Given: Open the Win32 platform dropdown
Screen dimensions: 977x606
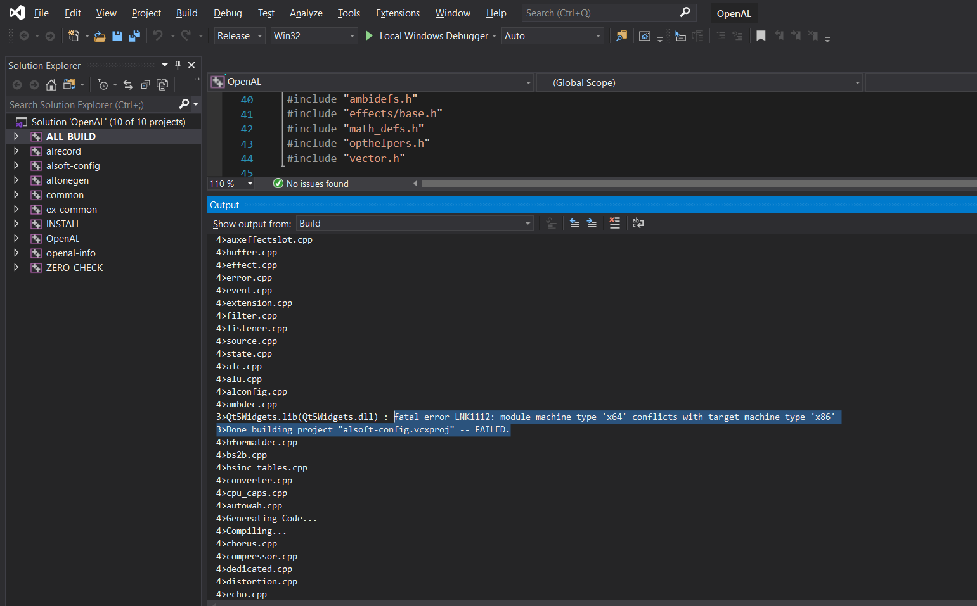Looking at the screenshot, I should click(x=314, y=36).
